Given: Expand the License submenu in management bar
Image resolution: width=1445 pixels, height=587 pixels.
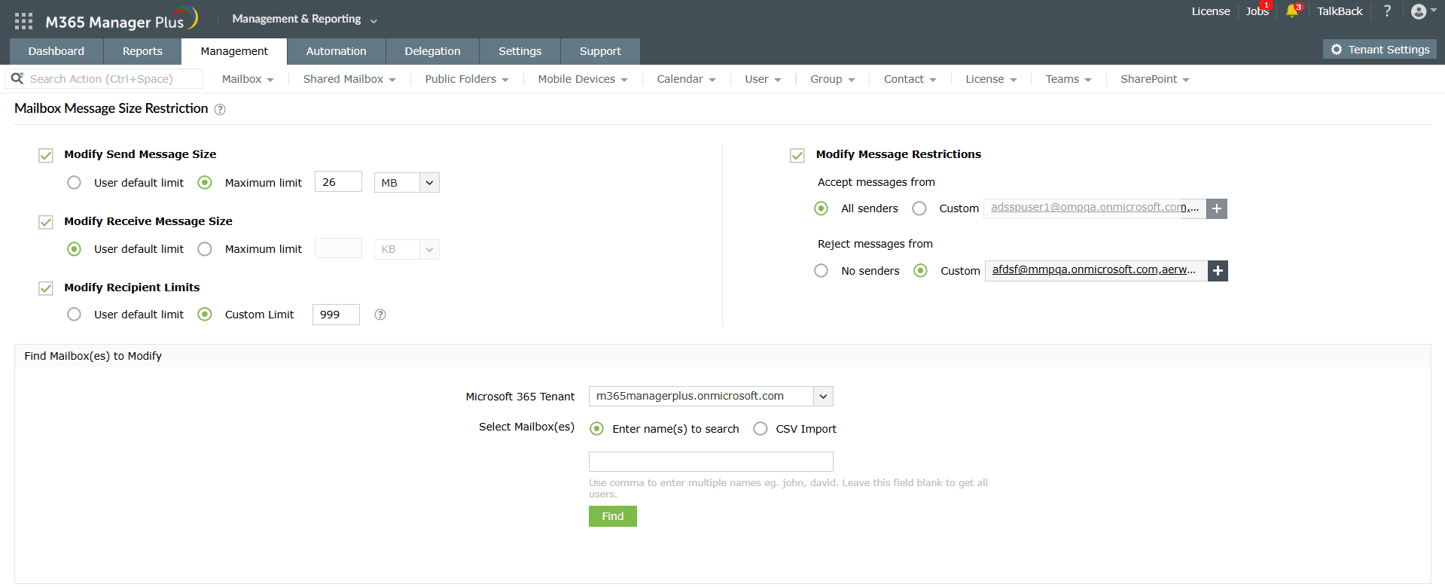Looking at the screenshot, I should (991, 79).
